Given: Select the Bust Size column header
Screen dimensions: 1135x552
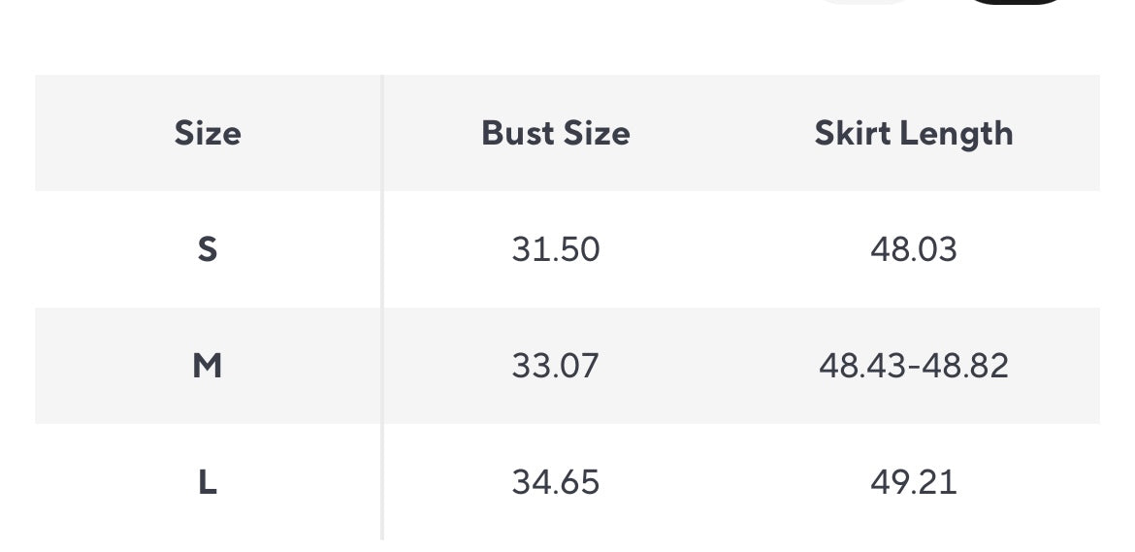Looking at the screenshot, I should (555, 133).
